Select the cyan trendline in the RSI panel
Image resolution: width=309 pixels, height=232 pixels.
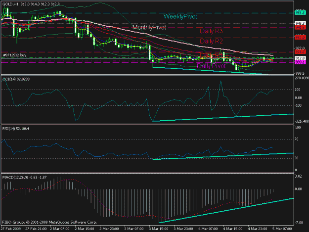tap(222, 156)
